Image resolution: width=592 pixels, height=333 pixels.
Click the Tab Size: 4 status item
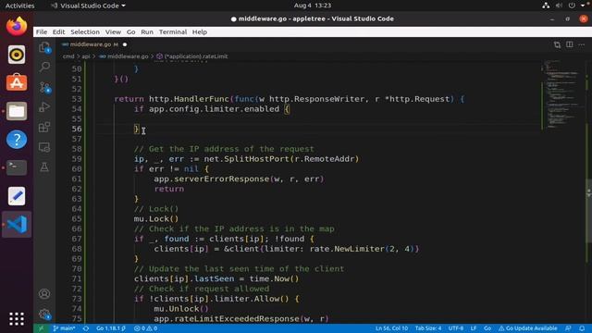(x=428, y=328)
